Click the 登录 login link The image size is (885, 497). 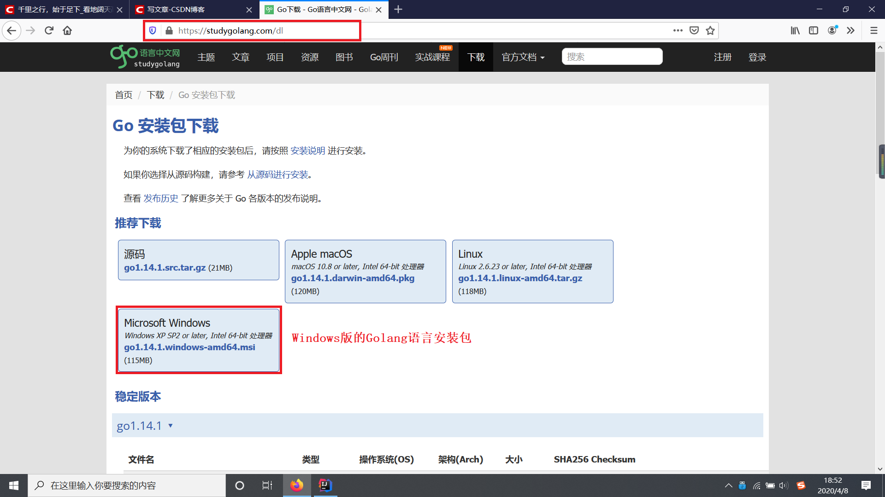[x=757, y=57]
